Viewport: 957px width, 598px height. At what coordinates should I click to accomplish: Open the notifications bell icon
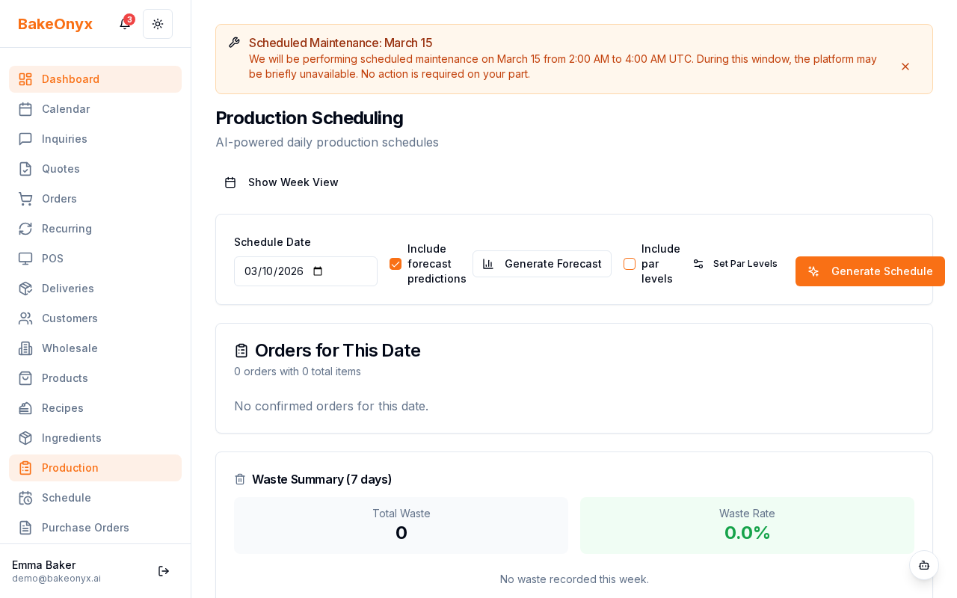coord(124,24)
